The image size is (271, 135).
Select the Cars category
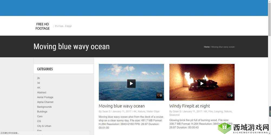40,116
